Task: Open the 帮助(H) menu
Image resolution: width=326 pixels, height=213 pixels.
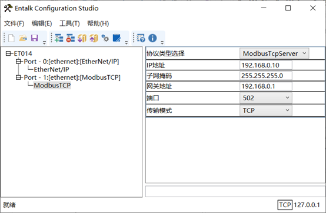Action: (x=98, y=23)
